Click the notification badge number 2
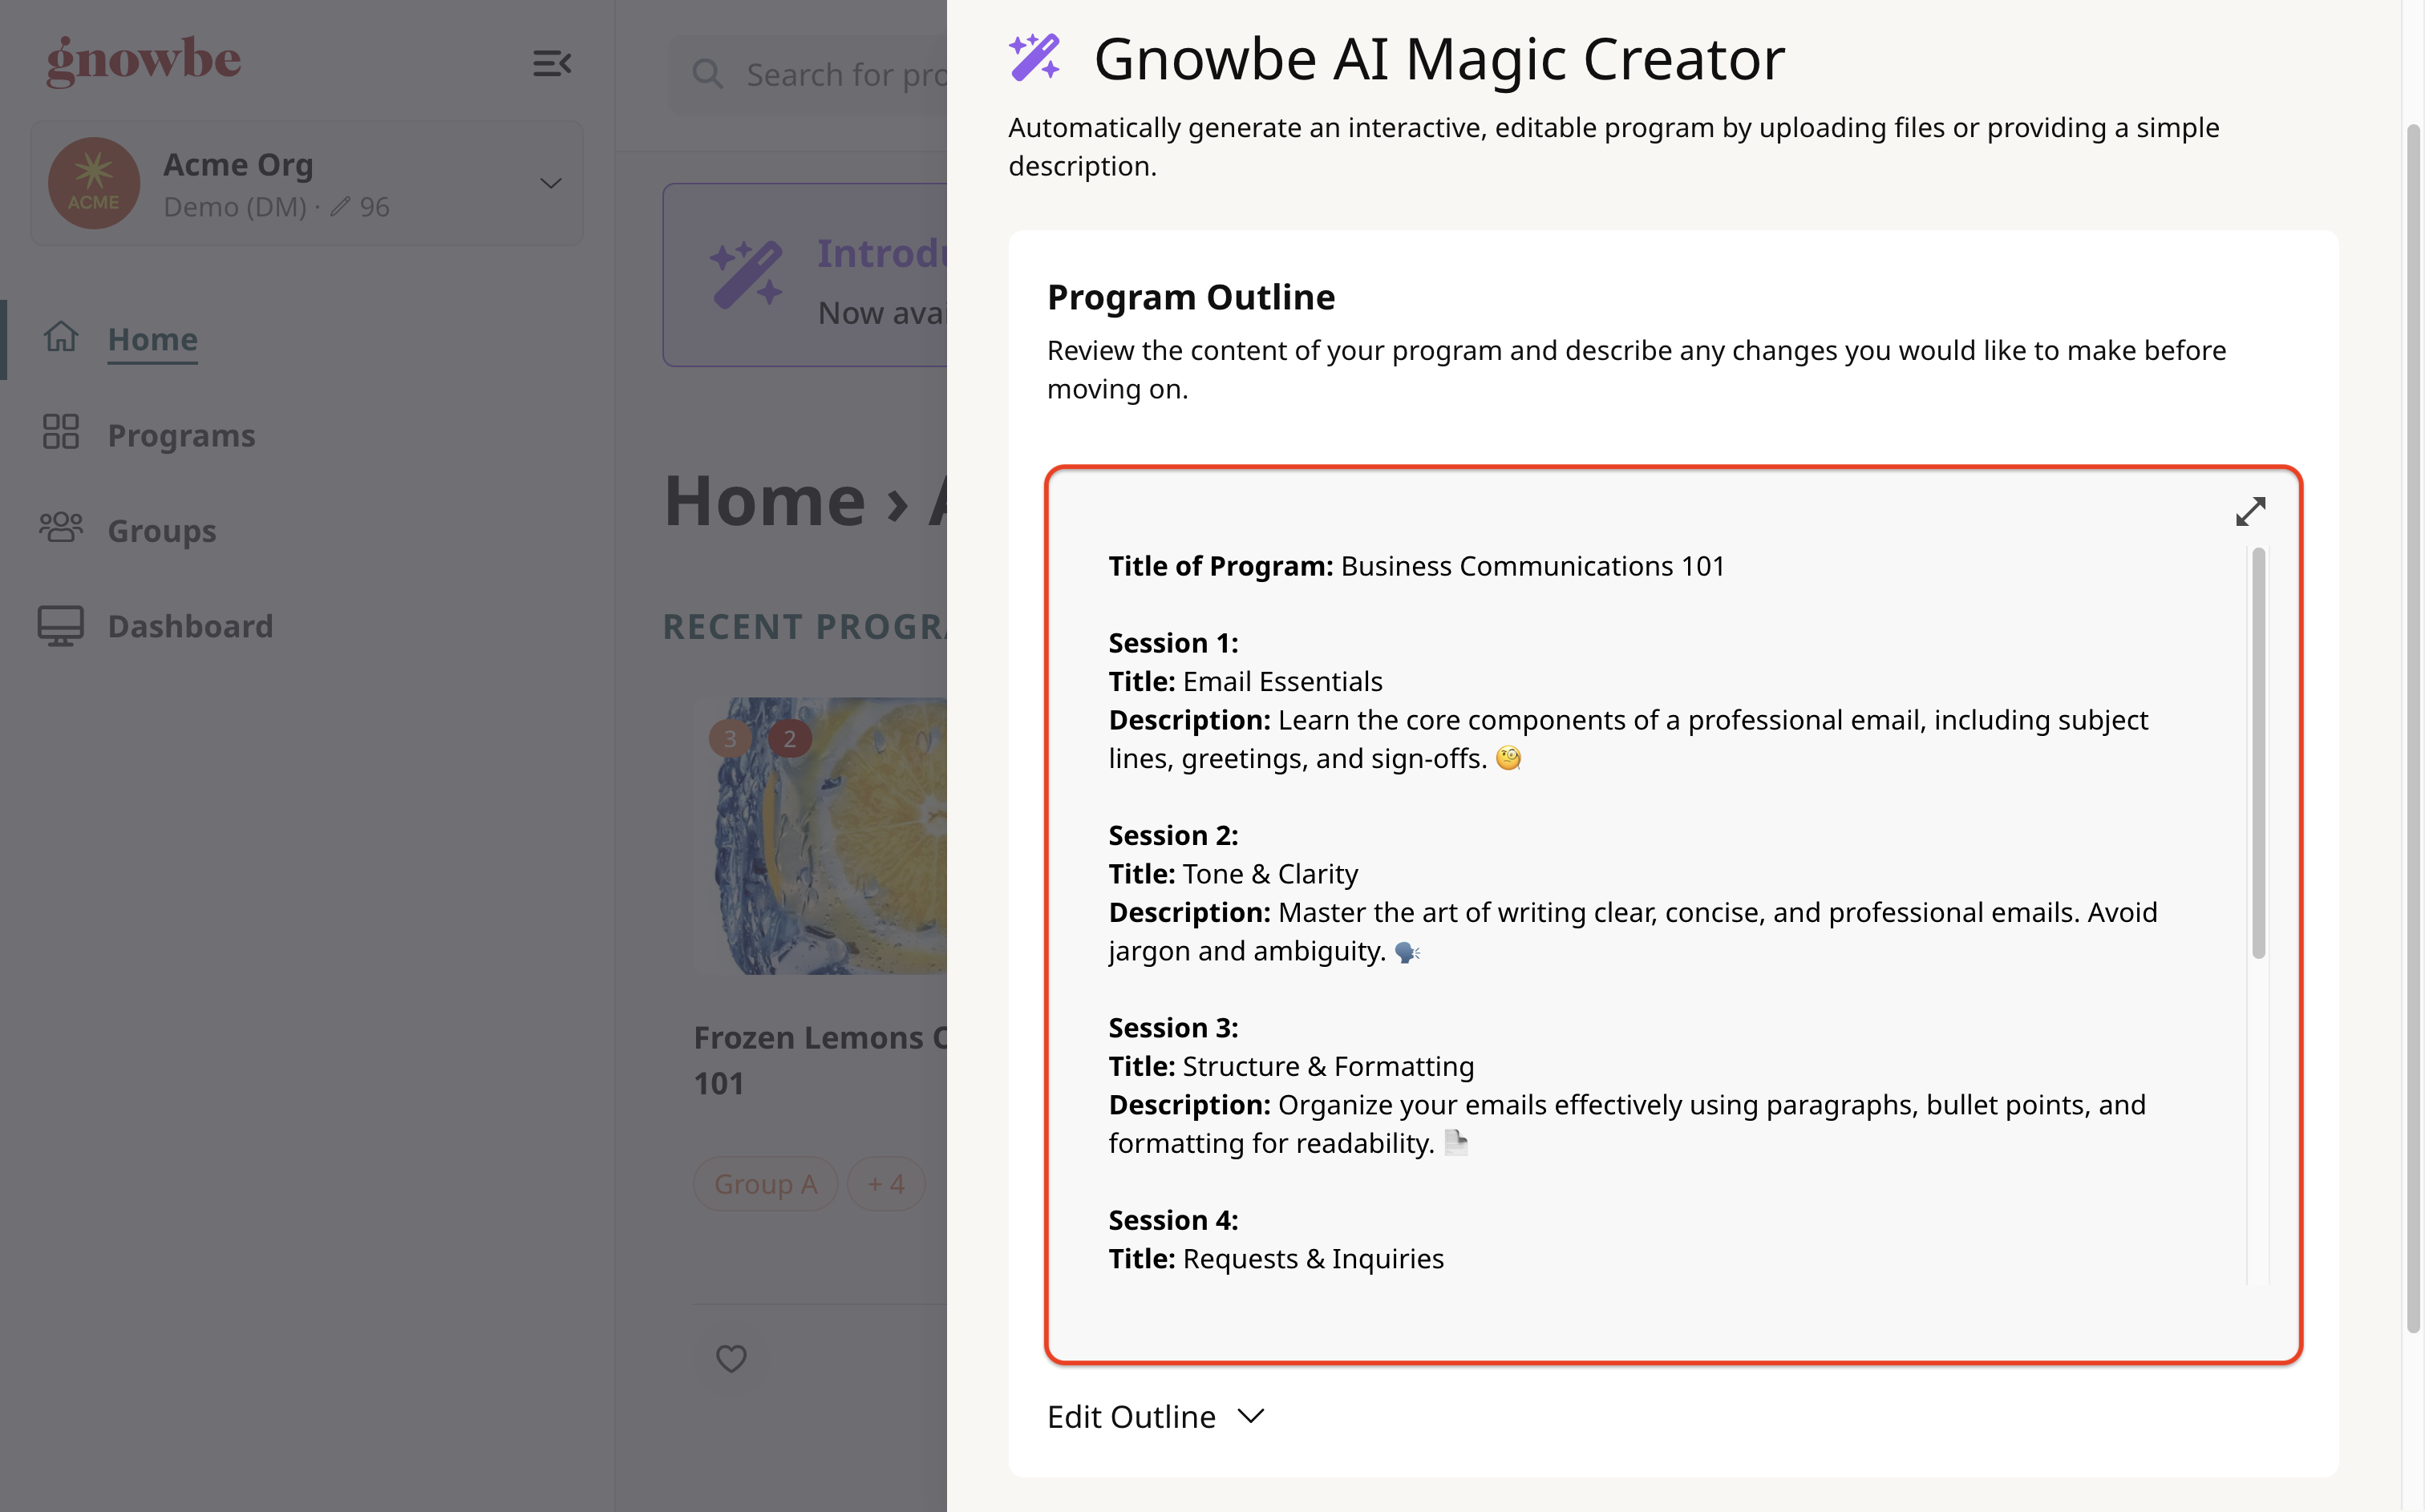This screenshot has height=1512, width=2425. [x=790, y=738]
